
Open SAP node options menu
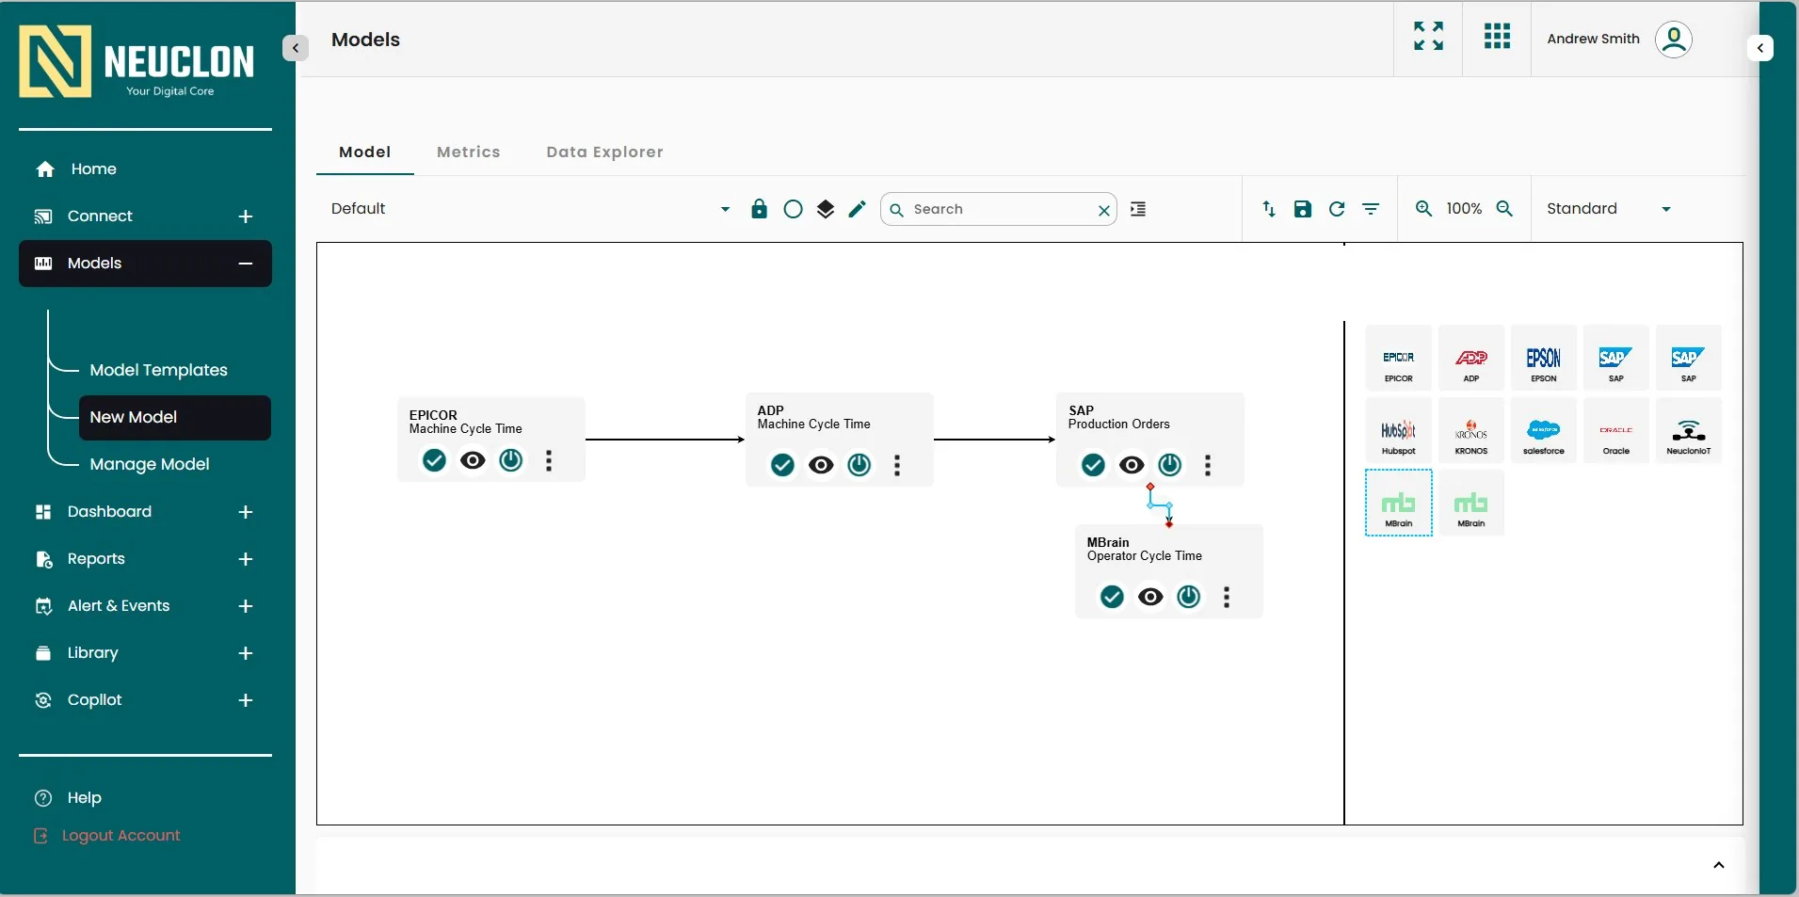click(1208, 465)
